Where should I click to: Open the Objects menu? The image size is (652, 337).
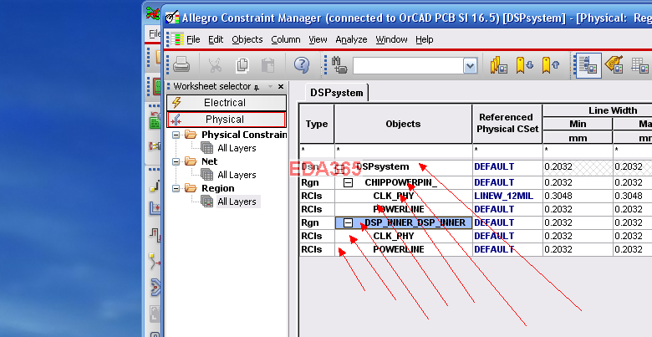click(x=247, y=39)
